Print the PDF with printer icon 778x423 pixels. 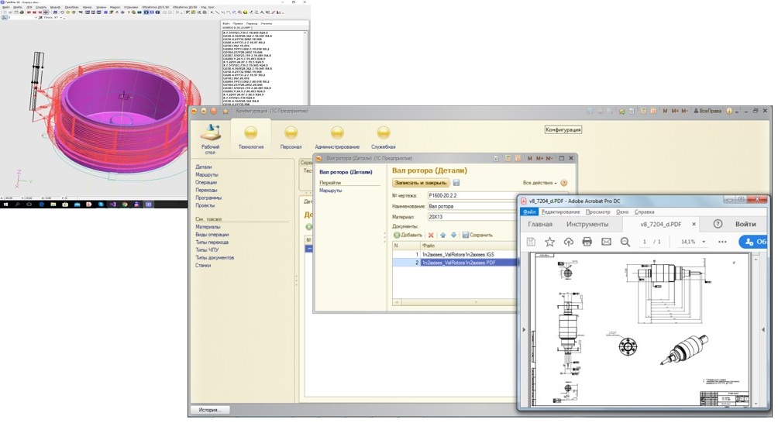click(x=587, y=242)
